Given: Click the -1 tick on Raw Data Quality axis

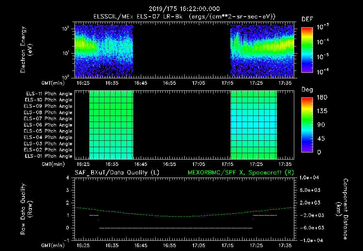Looking at the screenshot, I should [x=66, y=240].
